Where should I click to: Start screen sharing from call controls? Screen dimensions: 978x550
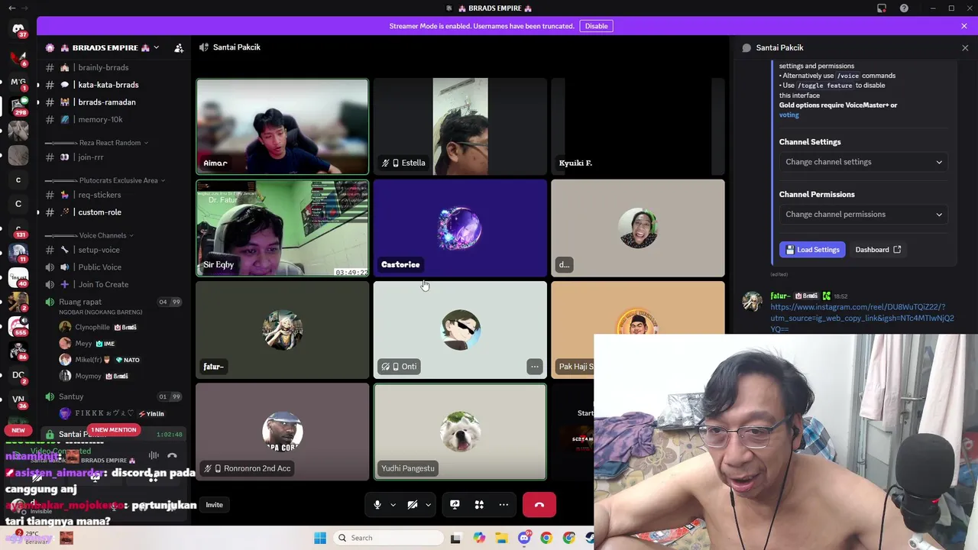pos(455,505)
